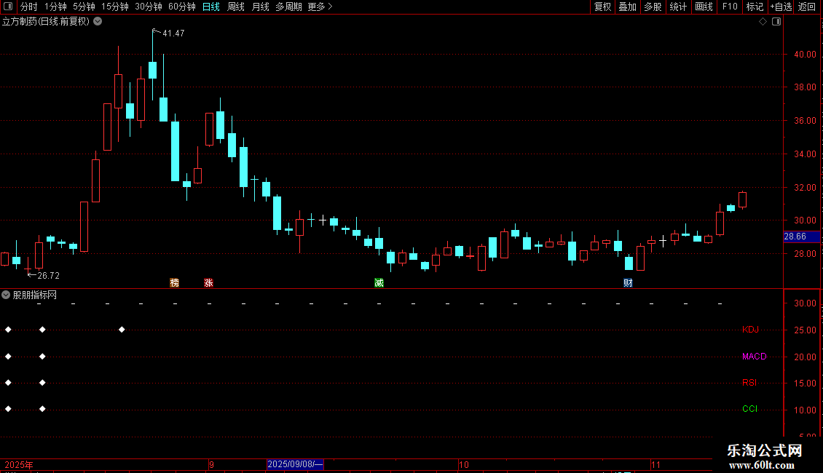Click the current price tag 28.66
Viewport: 823px width, 473px height.
[801, 236]
